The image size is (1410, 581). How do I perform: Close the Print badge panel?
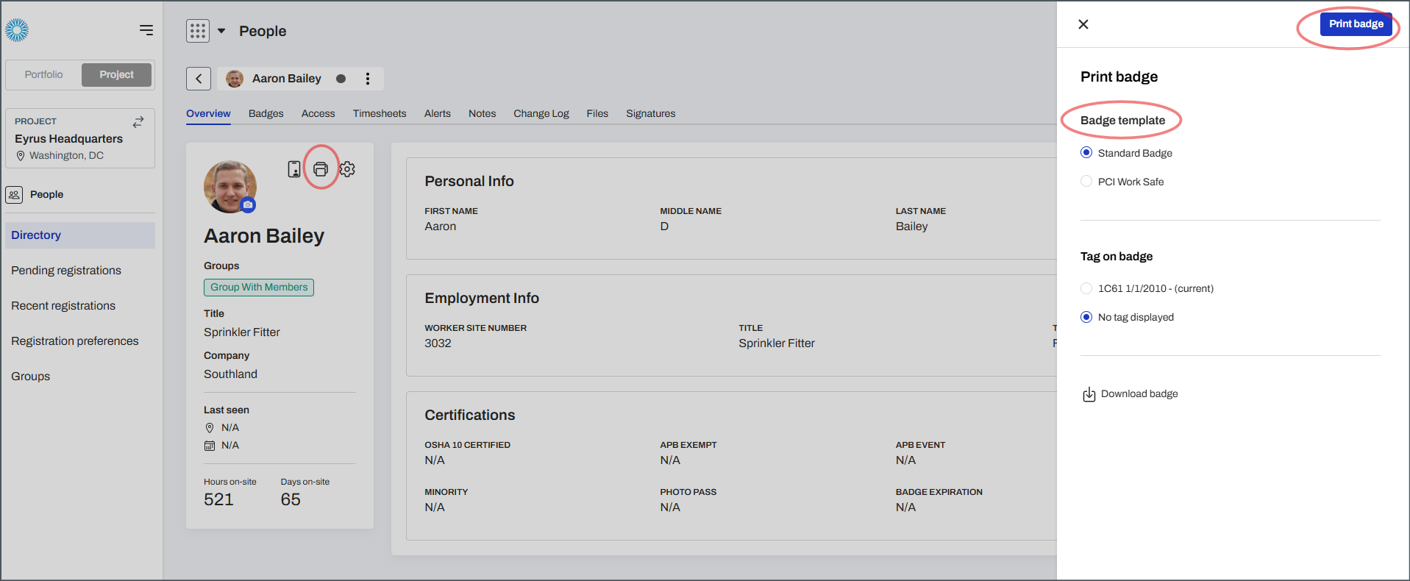pos(1083,24)
